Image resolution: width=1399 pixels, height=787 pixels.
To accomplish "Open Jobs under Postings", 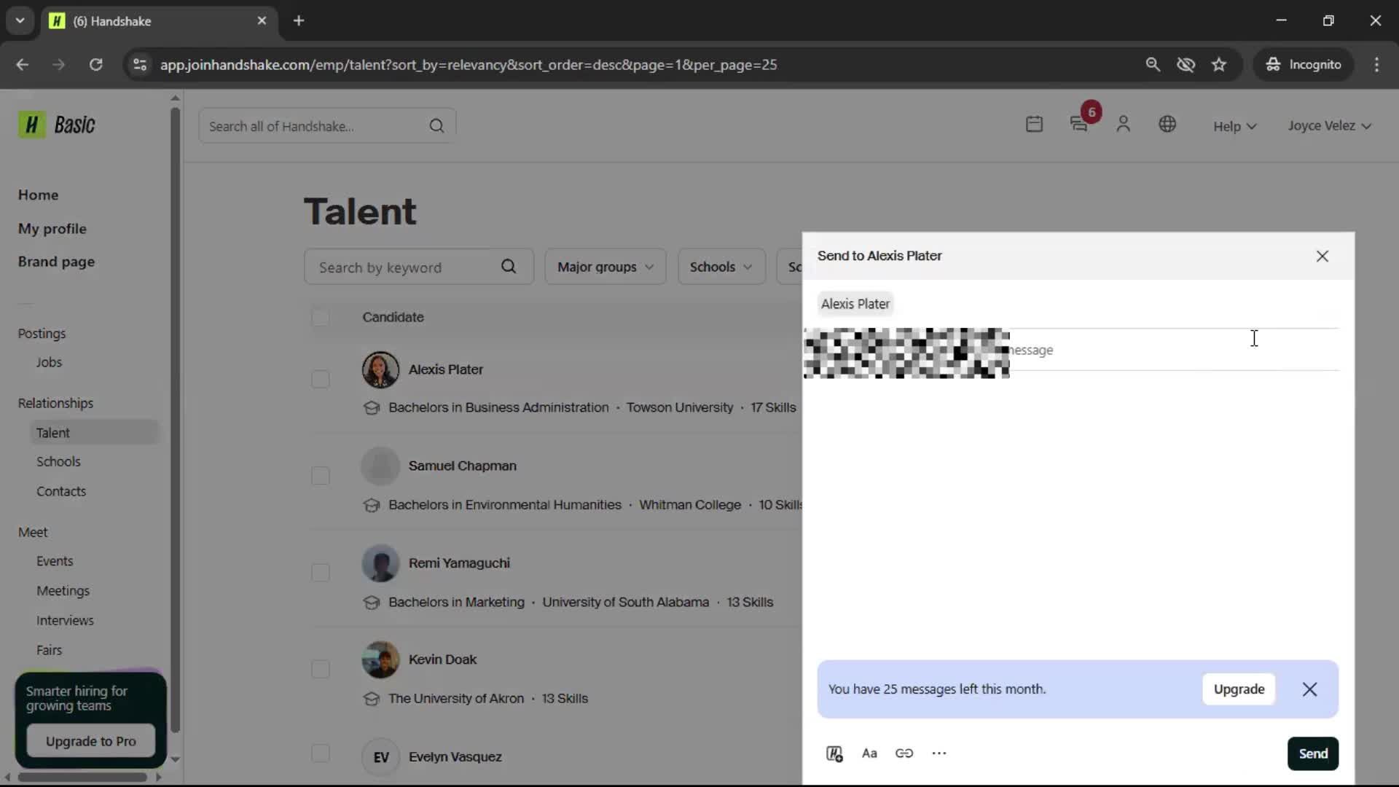I will tap(49, 362).
